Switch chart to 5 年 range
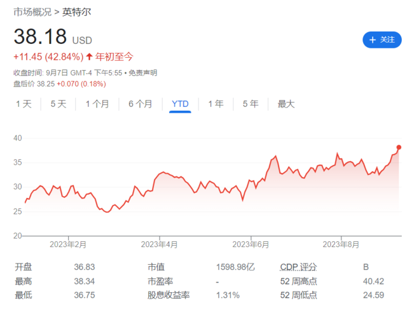This screenshot has height=310, width=407. coord(251,104)
